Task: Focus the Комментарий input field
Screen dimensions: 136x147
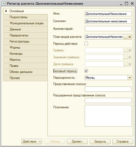Action: click(x=108, y=28)
